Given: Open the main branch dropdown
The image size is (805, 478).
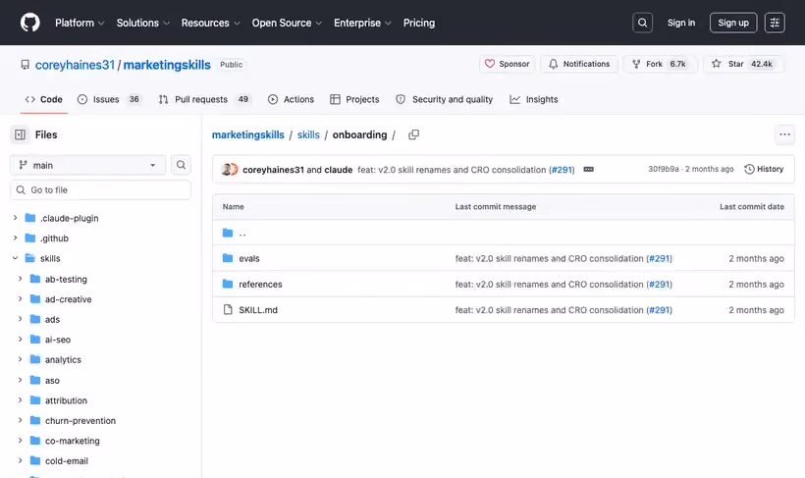Looking at the screenshot, I should tap(87, 165).
